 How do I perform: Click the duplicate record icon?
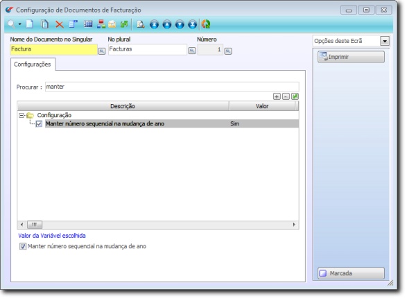click(44, 24)
